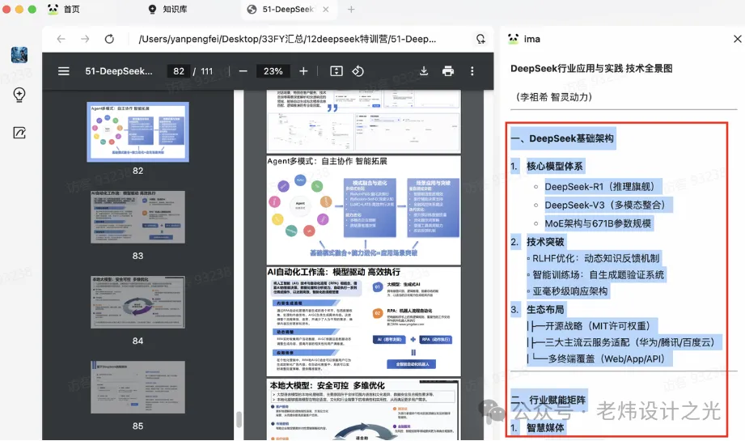Open the PDF more actions menu
745x441 pixels.
472,71
